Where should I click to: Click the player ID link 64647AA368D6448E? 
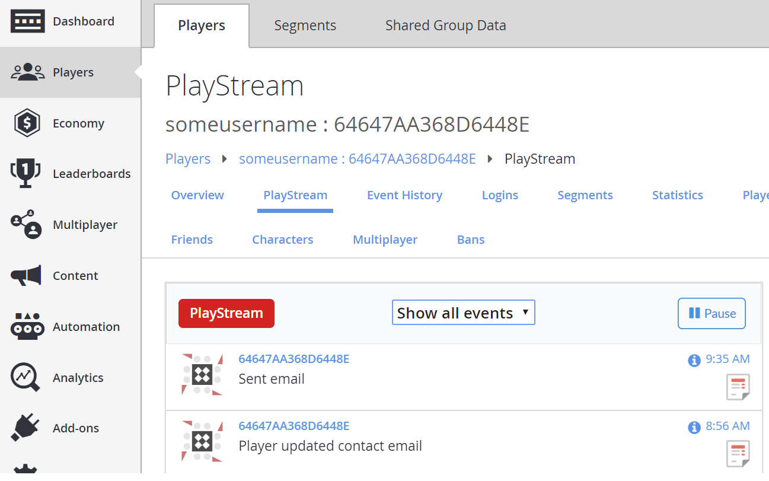coord(294,359)
